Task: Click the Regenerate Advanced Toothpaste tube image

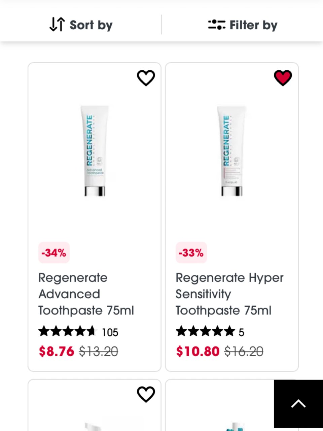Action: tap(95, 151)
